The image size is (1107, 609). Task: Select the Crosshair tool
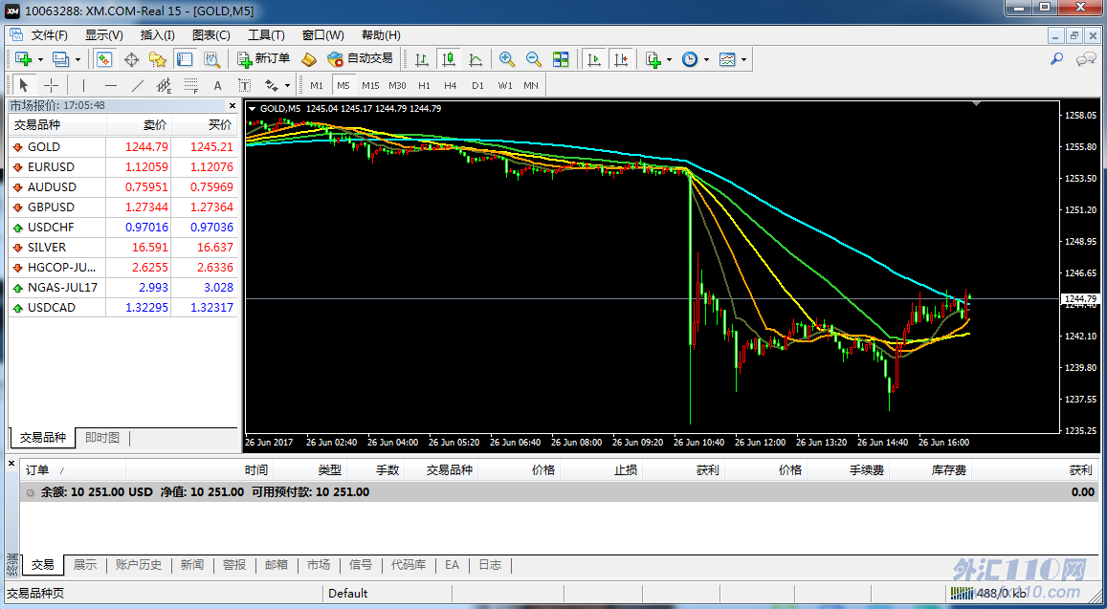coord(51,85)
